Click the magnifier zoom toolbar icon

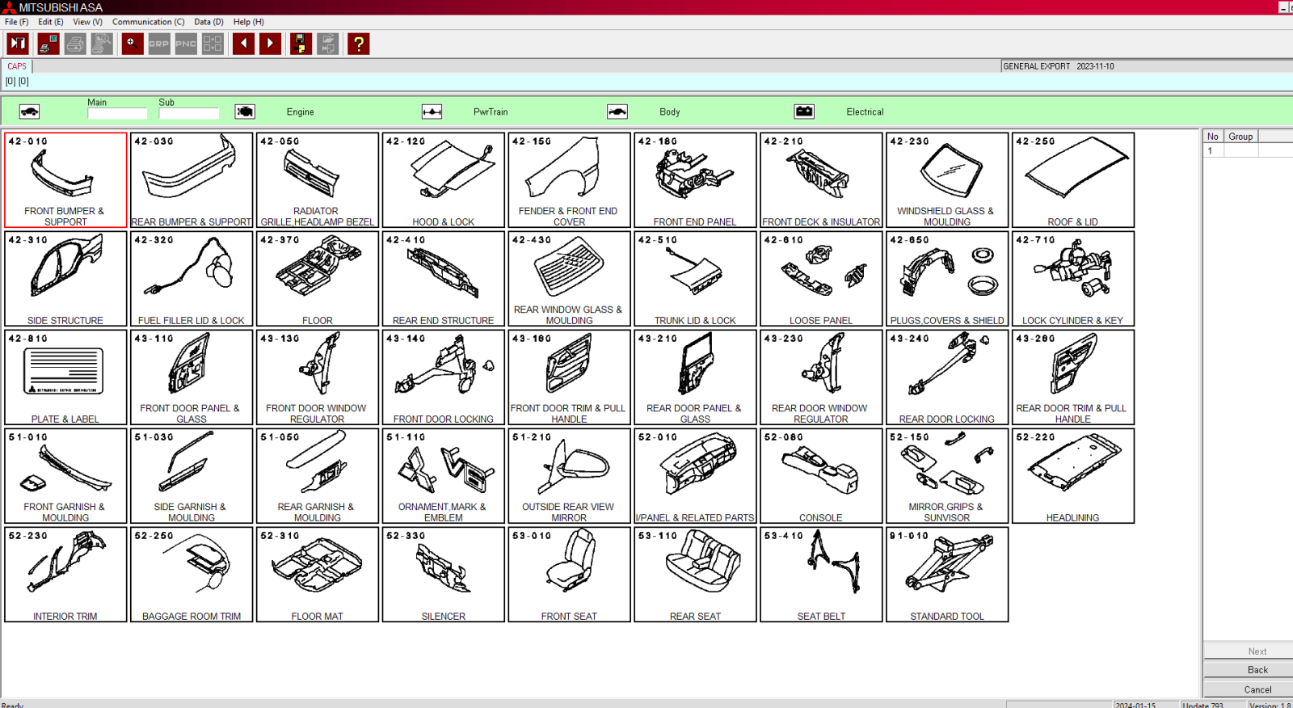coord(133,44)
